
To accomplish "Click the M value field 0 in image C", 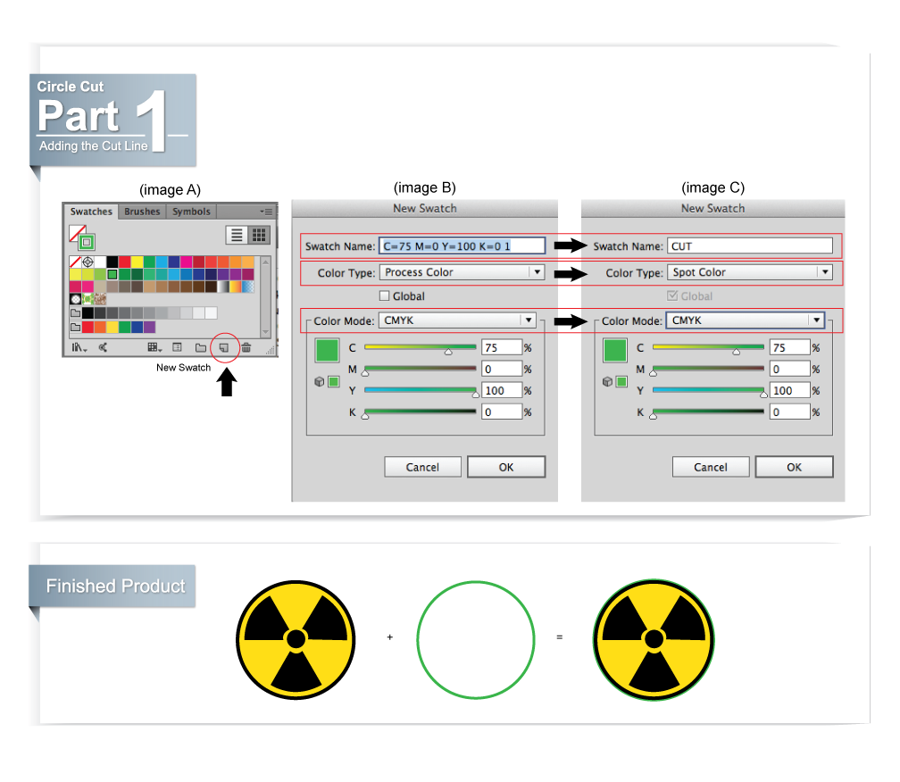I will click(790, 369).
